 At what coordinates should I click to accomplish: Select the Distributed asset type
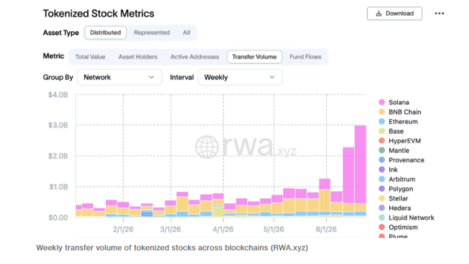[105, 33]
